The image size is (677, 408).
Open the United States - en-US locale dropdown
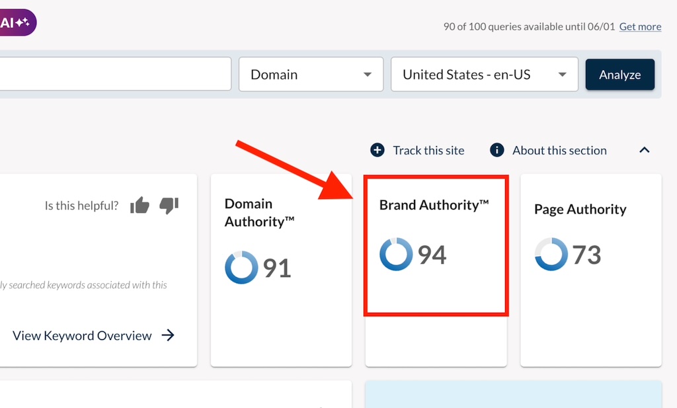pos(485,74)
